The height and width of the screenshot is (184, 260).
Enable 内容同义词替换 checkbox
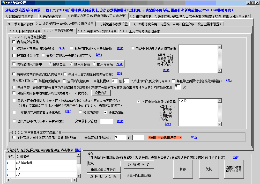[14, 42]
